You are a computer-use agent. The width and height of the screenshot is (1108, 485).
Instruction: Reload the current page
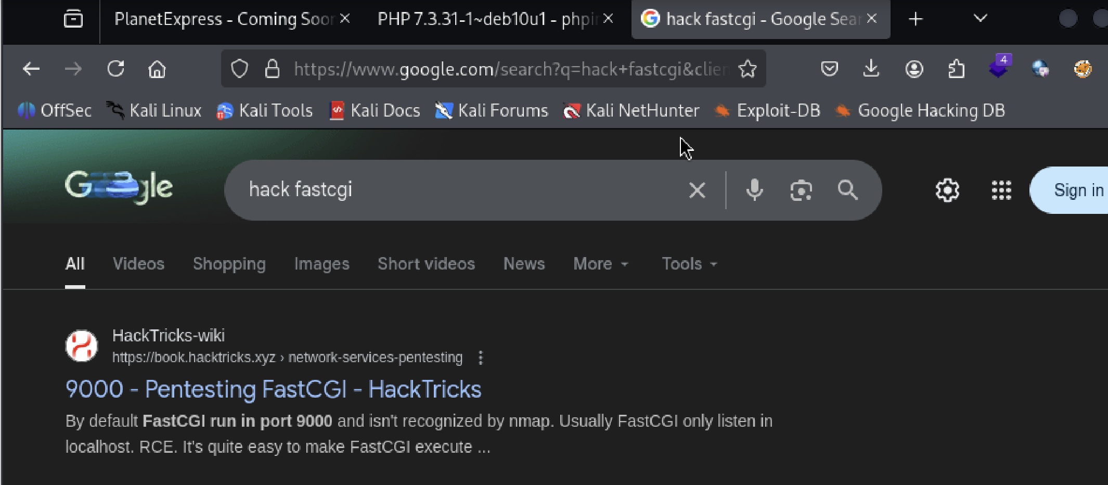115,69
